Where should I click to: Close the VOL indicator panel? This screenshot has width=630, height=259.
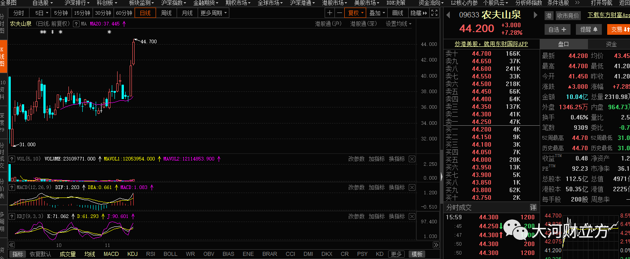pos(412,159)
